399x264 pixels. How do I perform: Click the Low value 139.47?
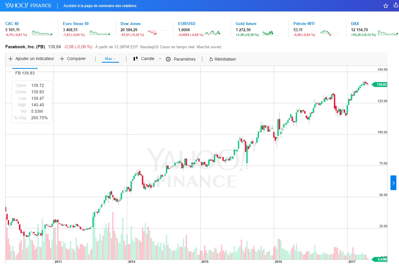(38, 98)
